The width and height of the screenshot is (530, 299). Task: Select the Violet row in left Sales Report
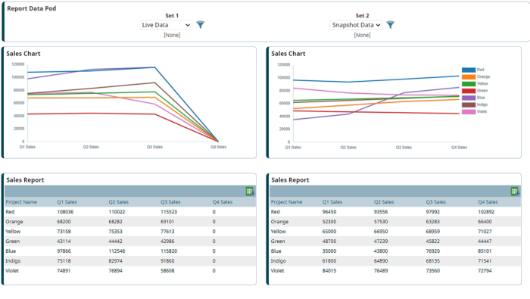click(x=130, y=271)
